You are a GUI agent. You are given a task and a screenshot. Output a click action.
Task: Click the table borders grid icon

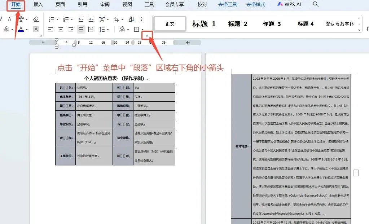click(x=136, y=29)
